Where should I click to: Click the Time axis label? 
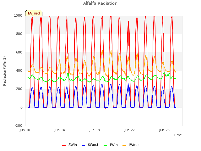177,135
